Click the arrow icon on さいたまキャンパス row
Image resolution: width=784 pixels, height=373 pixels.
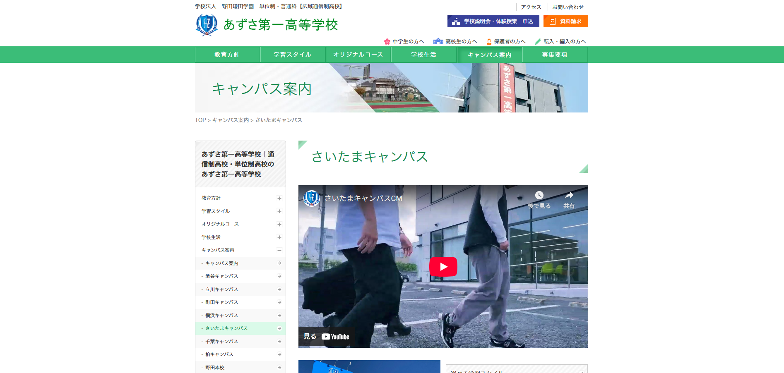click(x=279, y=328)
